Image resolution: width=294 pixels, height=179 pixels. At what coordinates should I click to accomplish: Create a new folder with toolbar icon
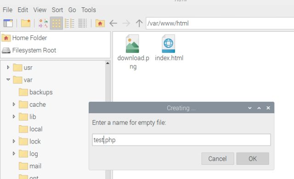coord(26,23)
